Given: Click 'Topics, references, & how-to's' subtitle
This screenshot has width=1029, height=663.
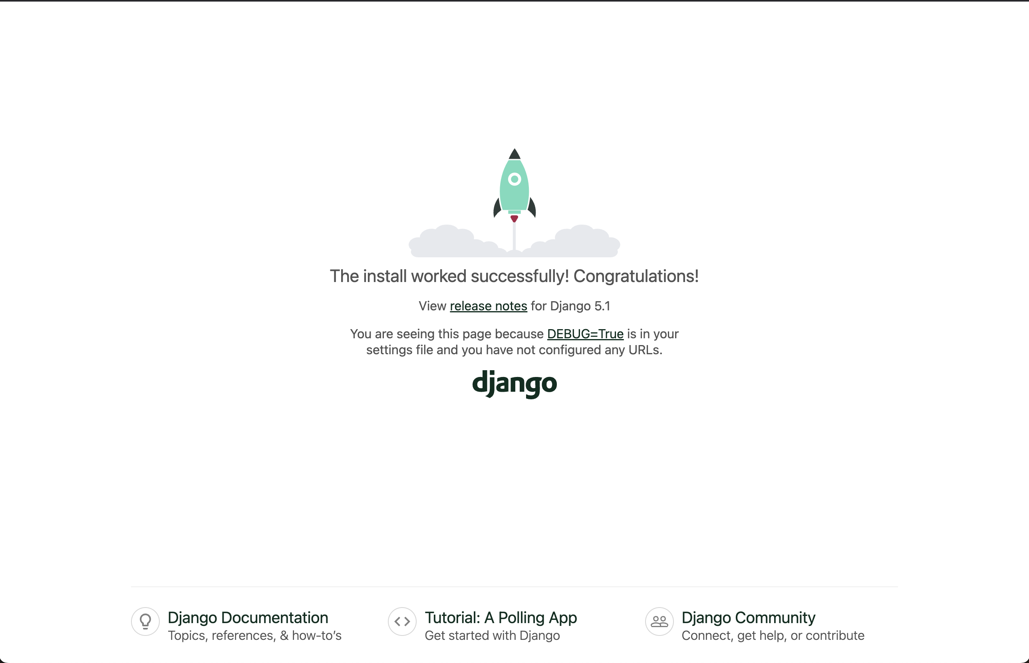Looking at the screenshot, I should [x=254, y=635].
